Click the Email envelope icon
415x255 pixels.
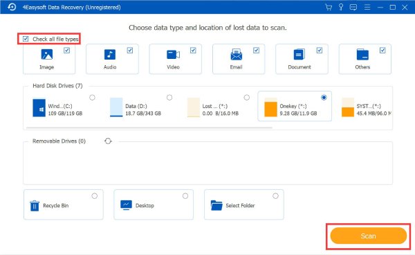coord(236,54)
